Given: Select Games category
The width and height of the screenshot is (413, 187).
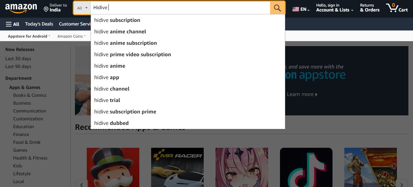Looking at the screenshot, I should 20,150.
